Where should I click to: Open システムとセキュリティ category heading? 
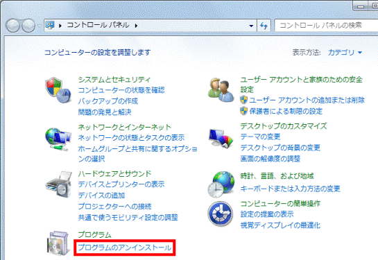(114, 80)
